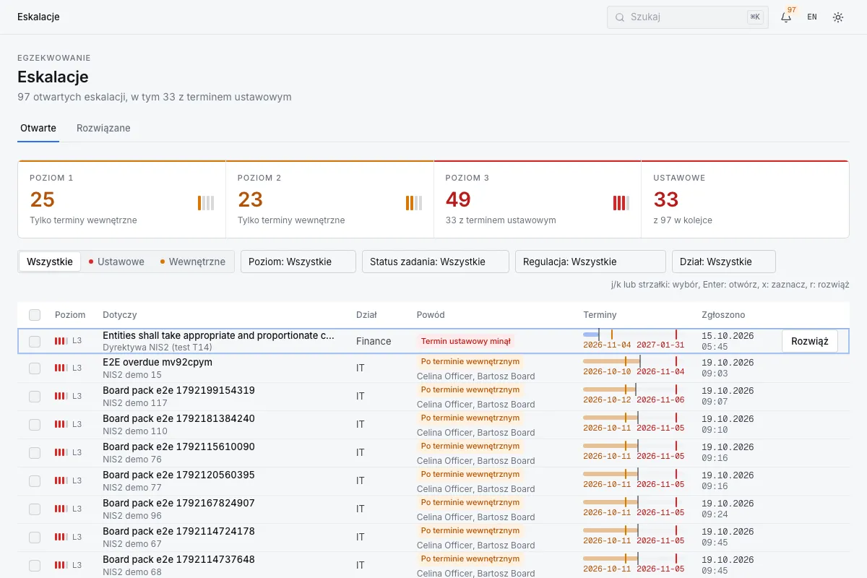Click the level bars icon in Poziom 3 card
Screen dimensions: 867x578
(x=621, y=203)
